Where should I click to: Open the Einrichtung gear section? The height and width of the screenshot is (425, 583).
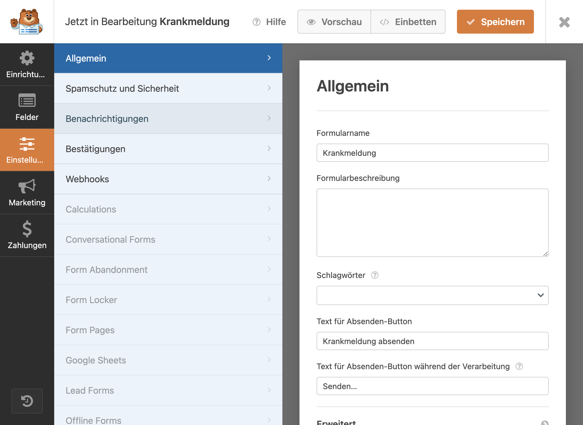pos(27,65)
